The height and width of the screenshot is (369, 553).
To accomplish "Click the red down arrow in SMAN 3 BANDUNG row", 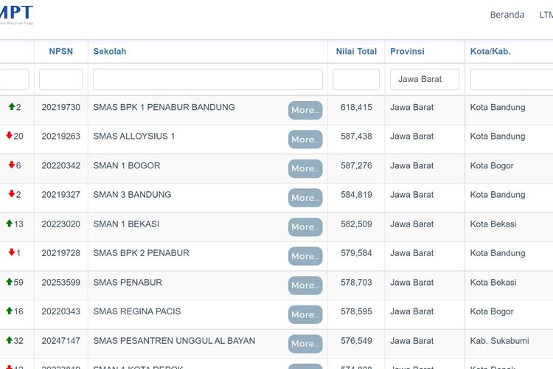I will pyautogui.click(x=12, y=194).
